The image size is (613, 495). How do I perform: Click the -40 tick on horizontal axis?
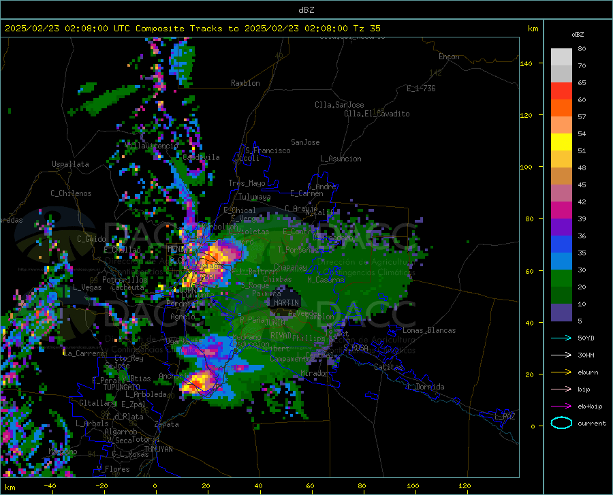pos(50,486)
